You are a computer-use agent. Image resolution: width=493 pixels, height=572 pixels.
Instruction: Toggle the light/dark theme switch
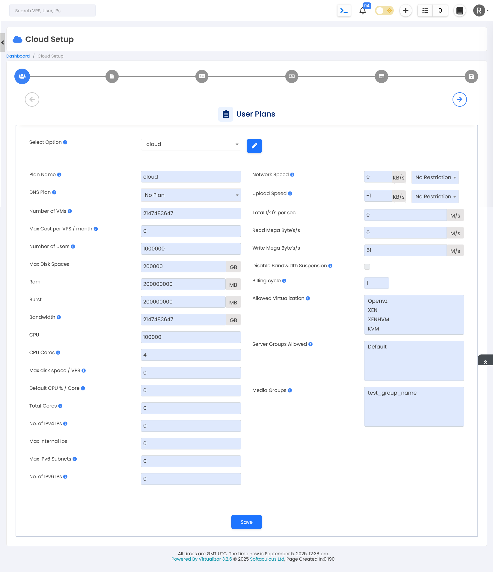(384, 11)
